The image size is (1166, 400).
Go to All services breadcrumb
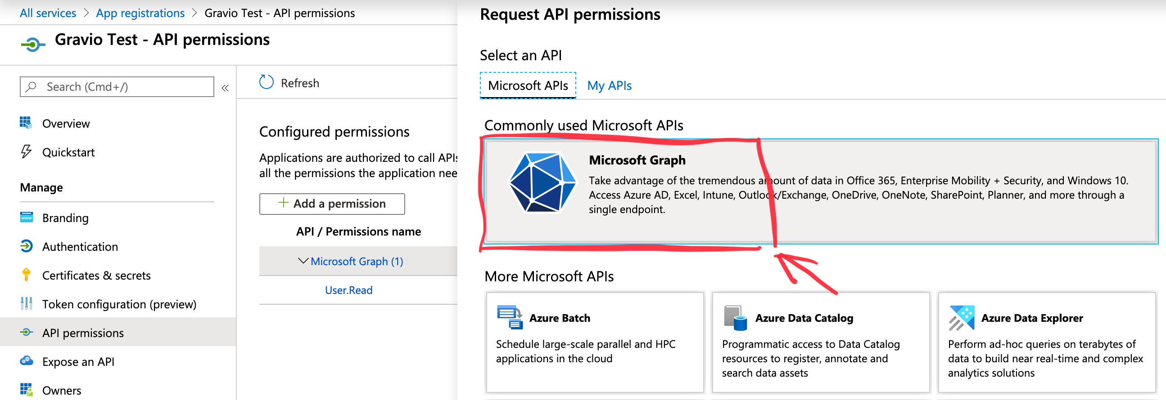[48, 13]
